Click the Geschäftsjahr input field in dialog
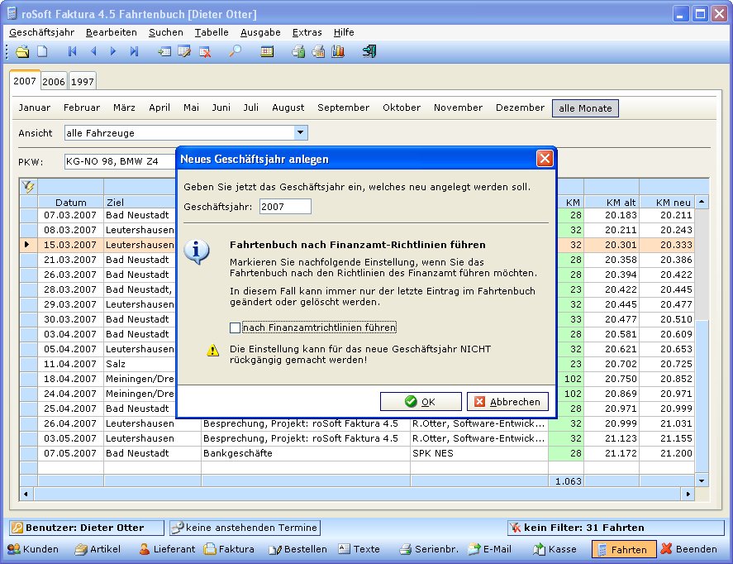Screen dimensions: 733x564 284,207
